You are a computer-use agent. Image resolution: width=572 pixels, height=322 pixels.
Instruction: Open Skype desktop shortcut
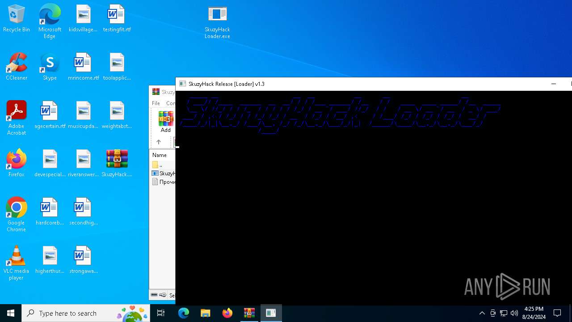point(50,67)
